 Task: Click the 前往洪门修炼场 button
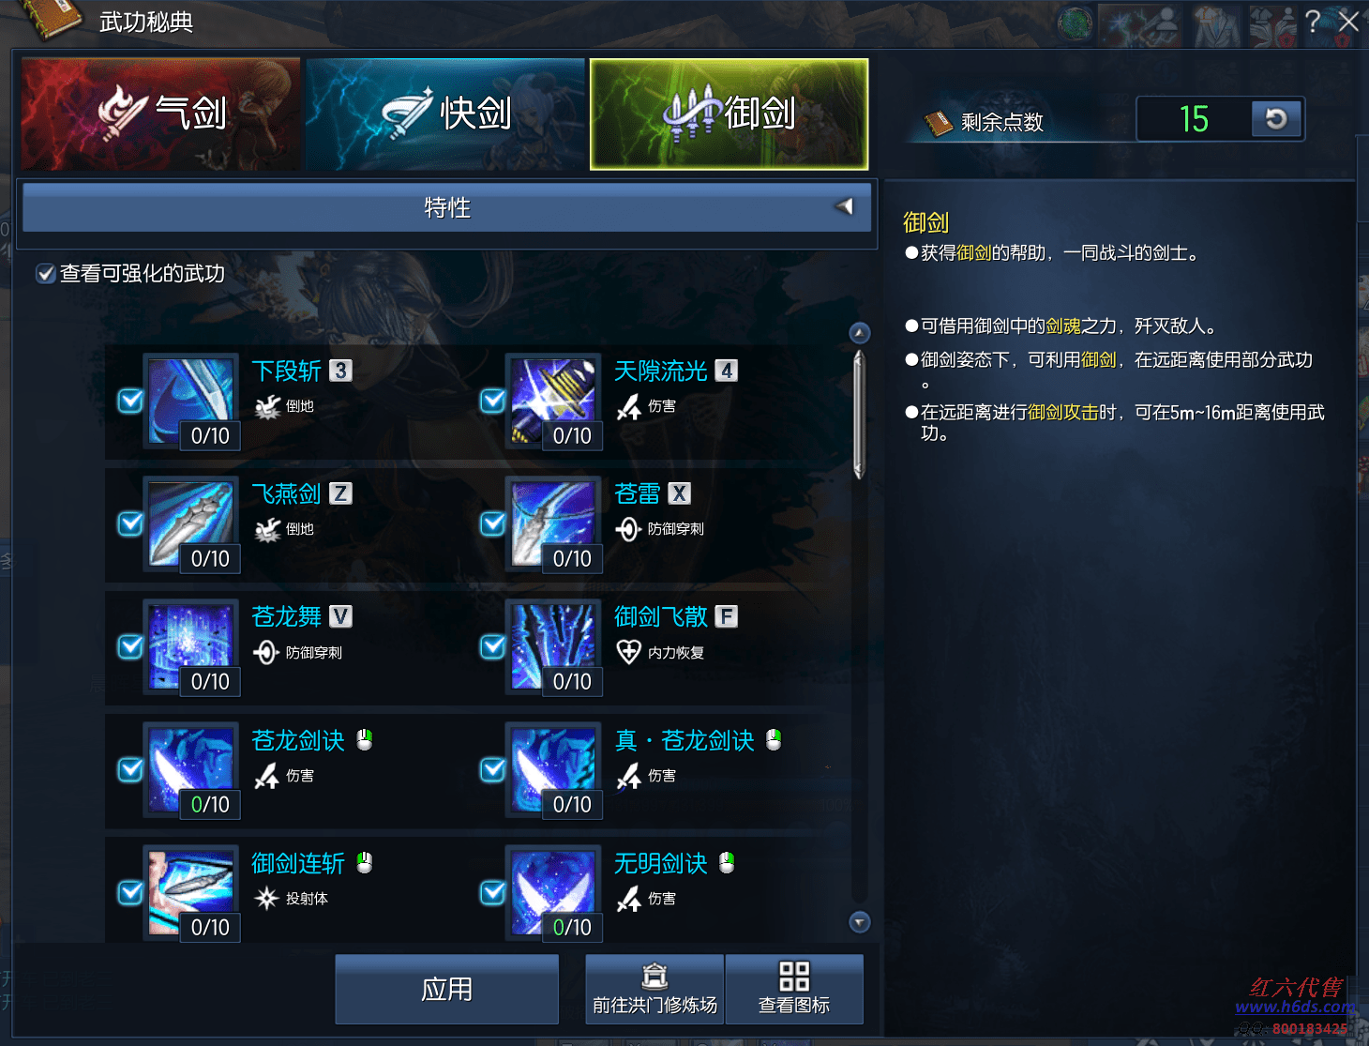(x=654, y=990)
